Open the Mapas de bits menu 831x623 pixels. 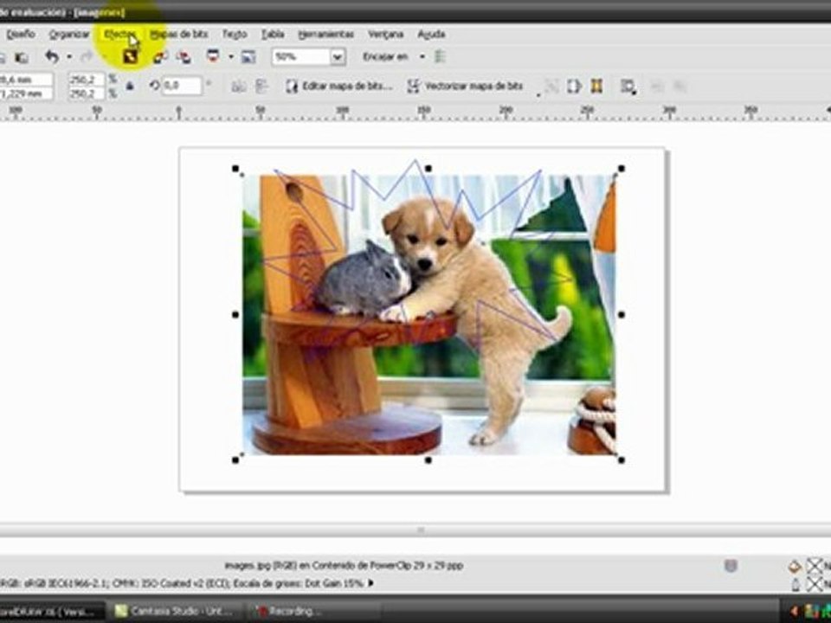coord(178,34)
